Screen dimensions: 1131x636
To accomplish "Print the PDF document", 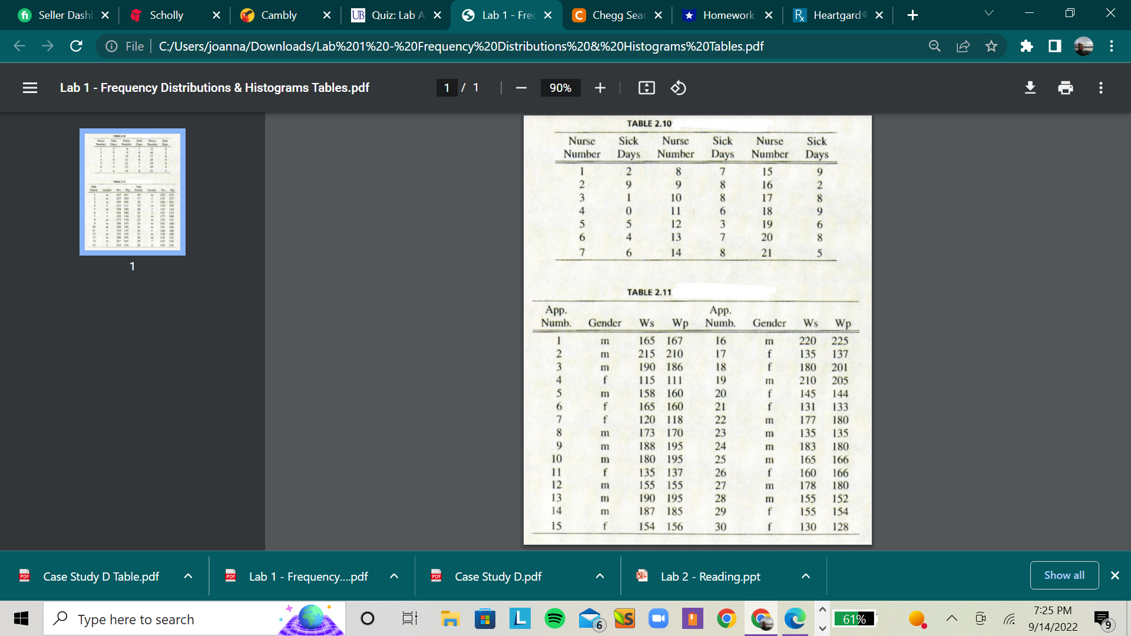I will tap(1065, 88).
